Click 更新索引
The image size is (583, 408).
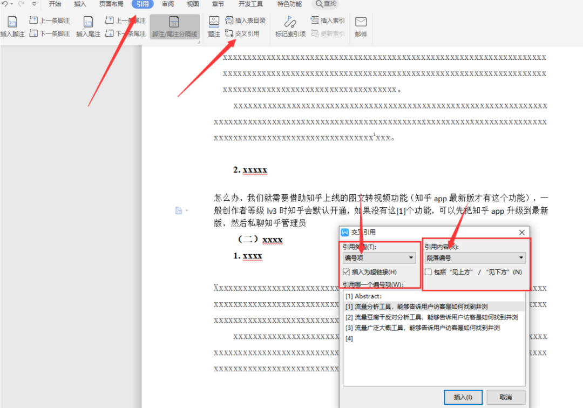pos(328,33)
